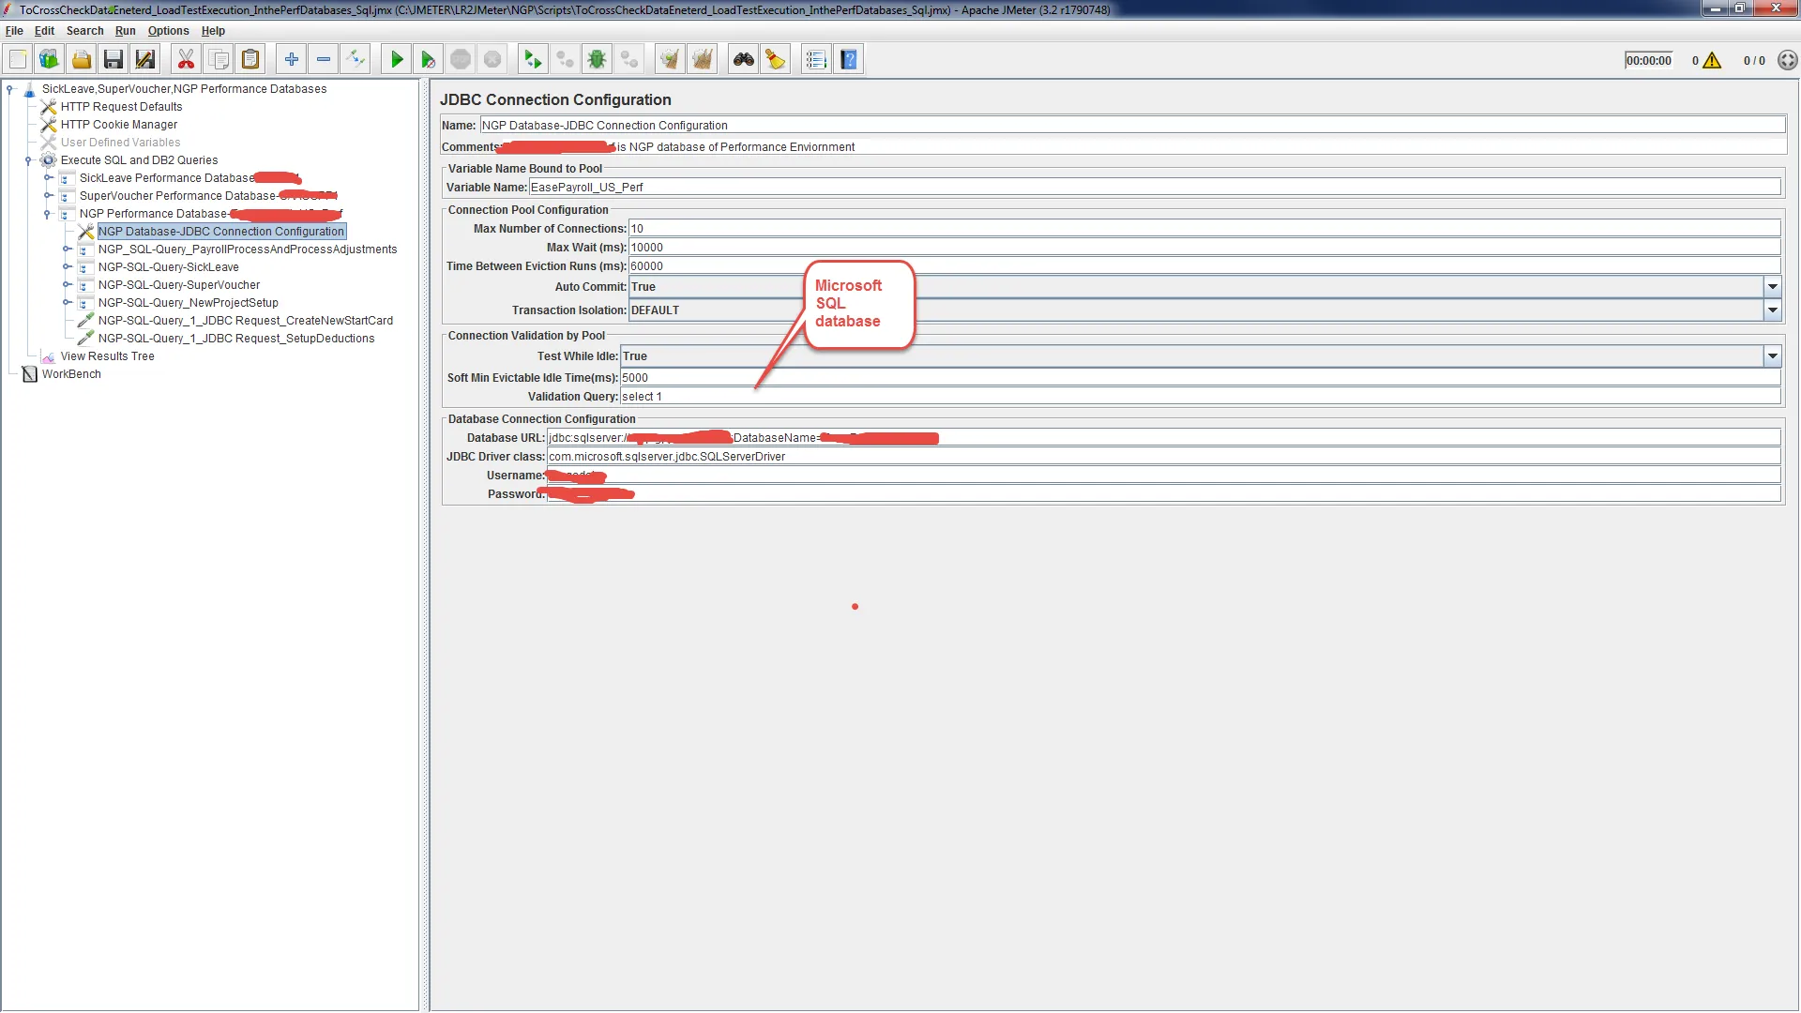The width and height of the screenshot is (1801, 1013).
Task: Click the Cut scissors icon
Action: [186, 60]
